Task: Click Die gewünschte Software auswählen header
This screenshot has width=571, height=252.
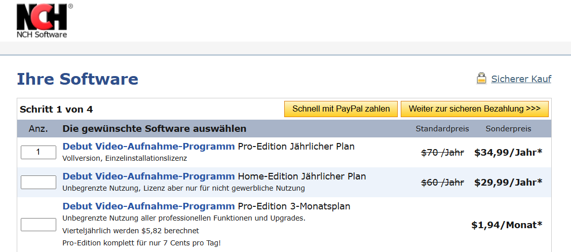Action: tap(155, 129)
